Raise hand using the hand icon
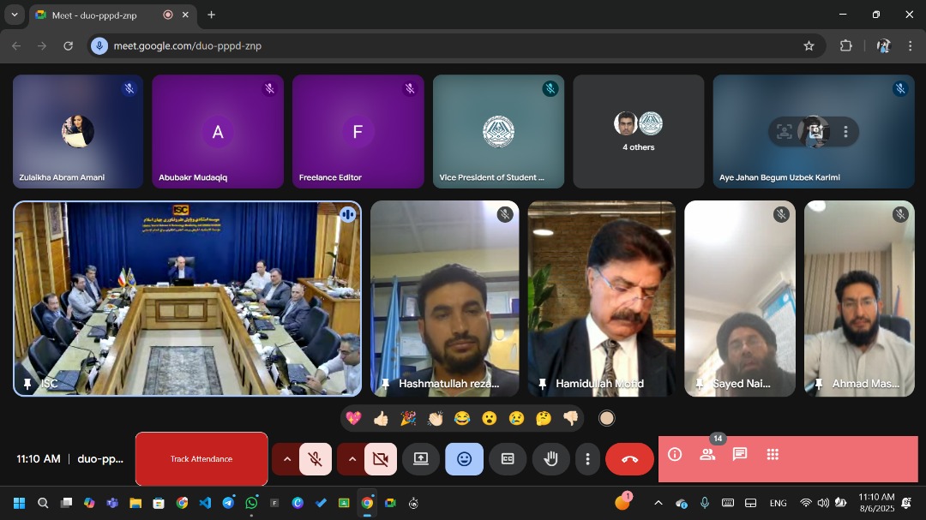Screen dimensions: 926x520 (550, 459)
